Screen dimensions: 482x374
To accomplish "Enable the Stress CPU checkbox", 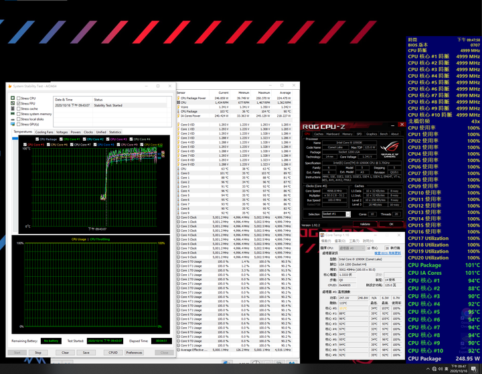I will 19,99.
